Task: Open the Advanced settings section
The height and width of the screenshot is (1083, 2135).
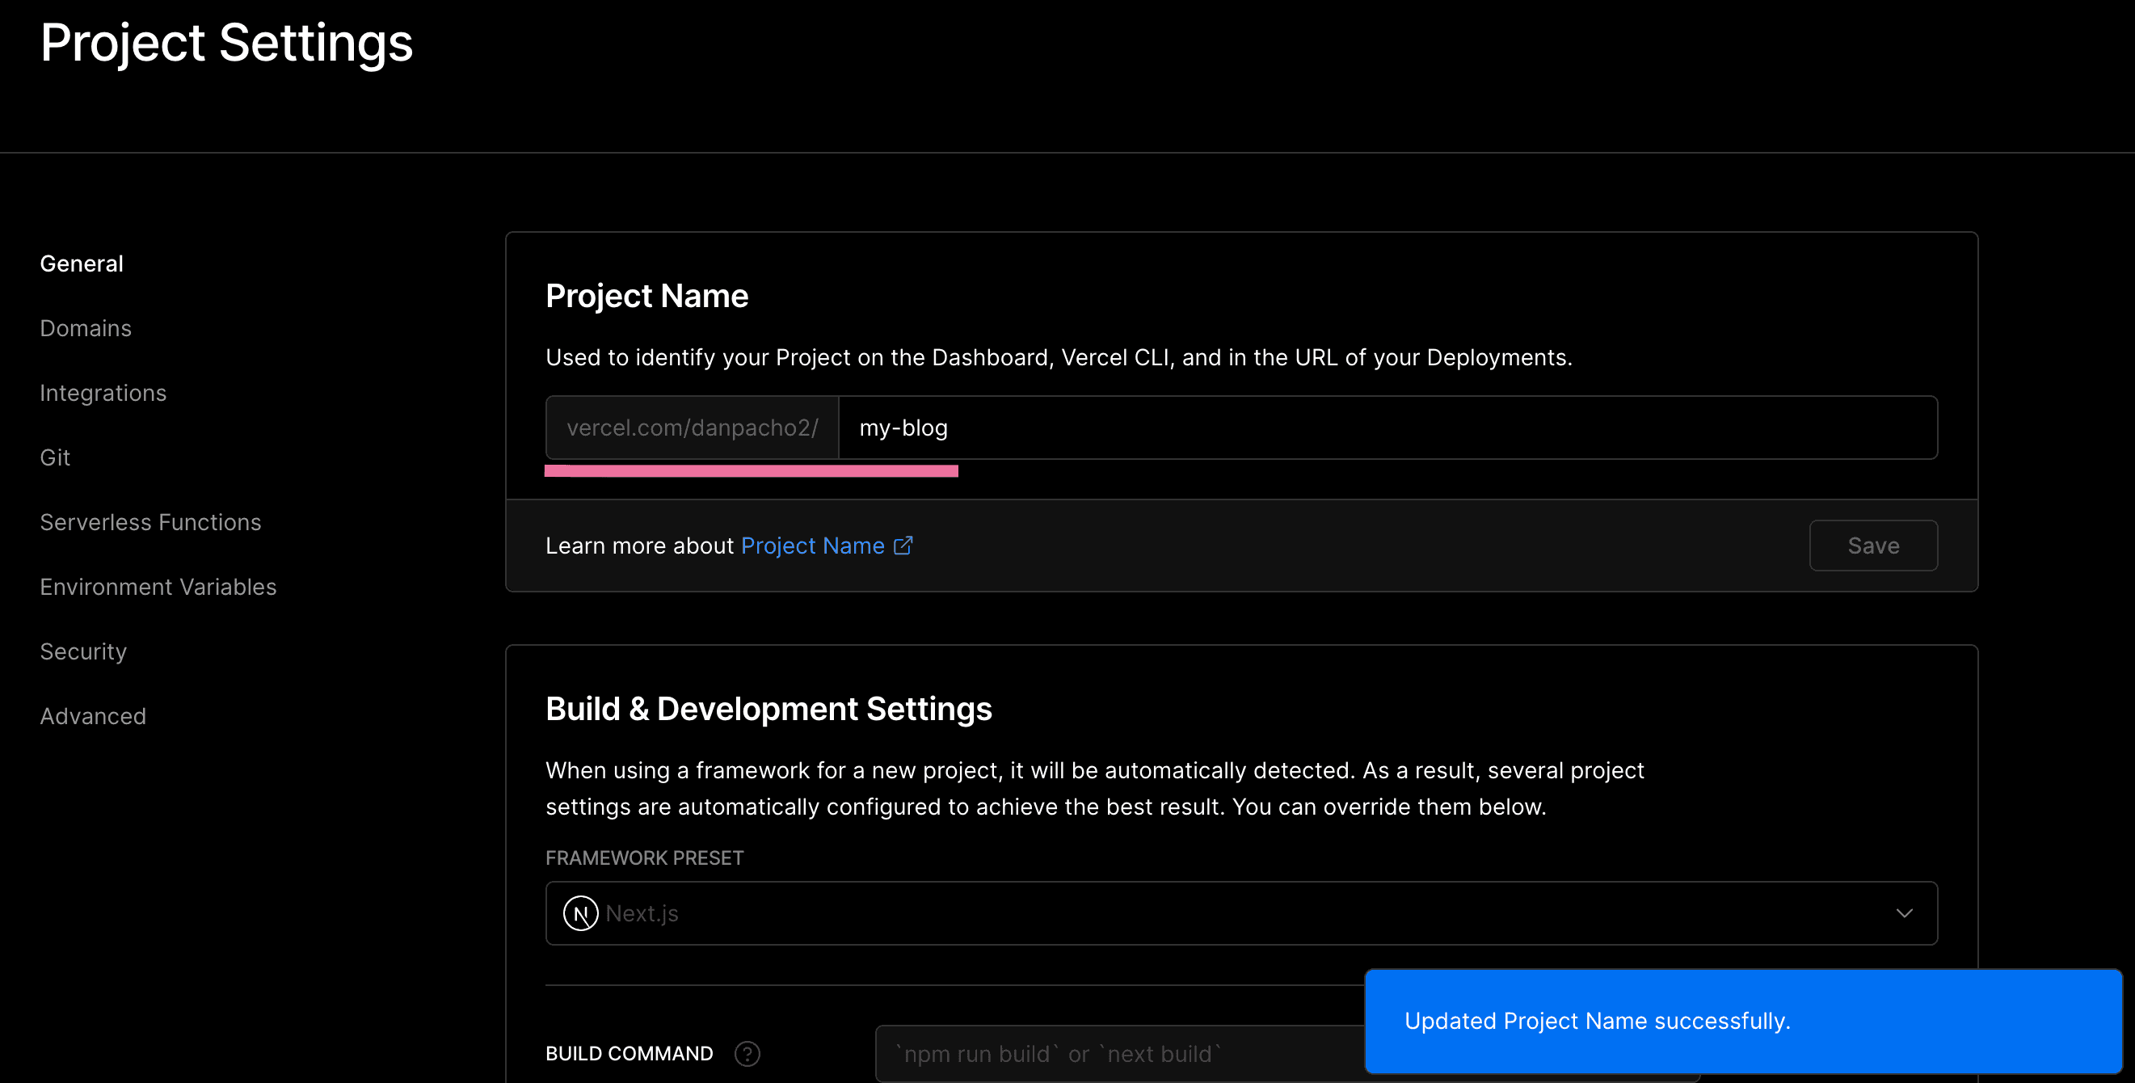Action: (93, 716)
